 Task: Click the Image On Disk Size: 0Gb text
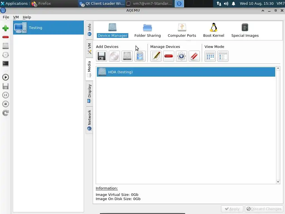click(x=118, y=199)
